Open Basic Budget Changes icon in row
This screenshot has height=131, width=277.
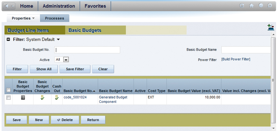coord(42,98)
